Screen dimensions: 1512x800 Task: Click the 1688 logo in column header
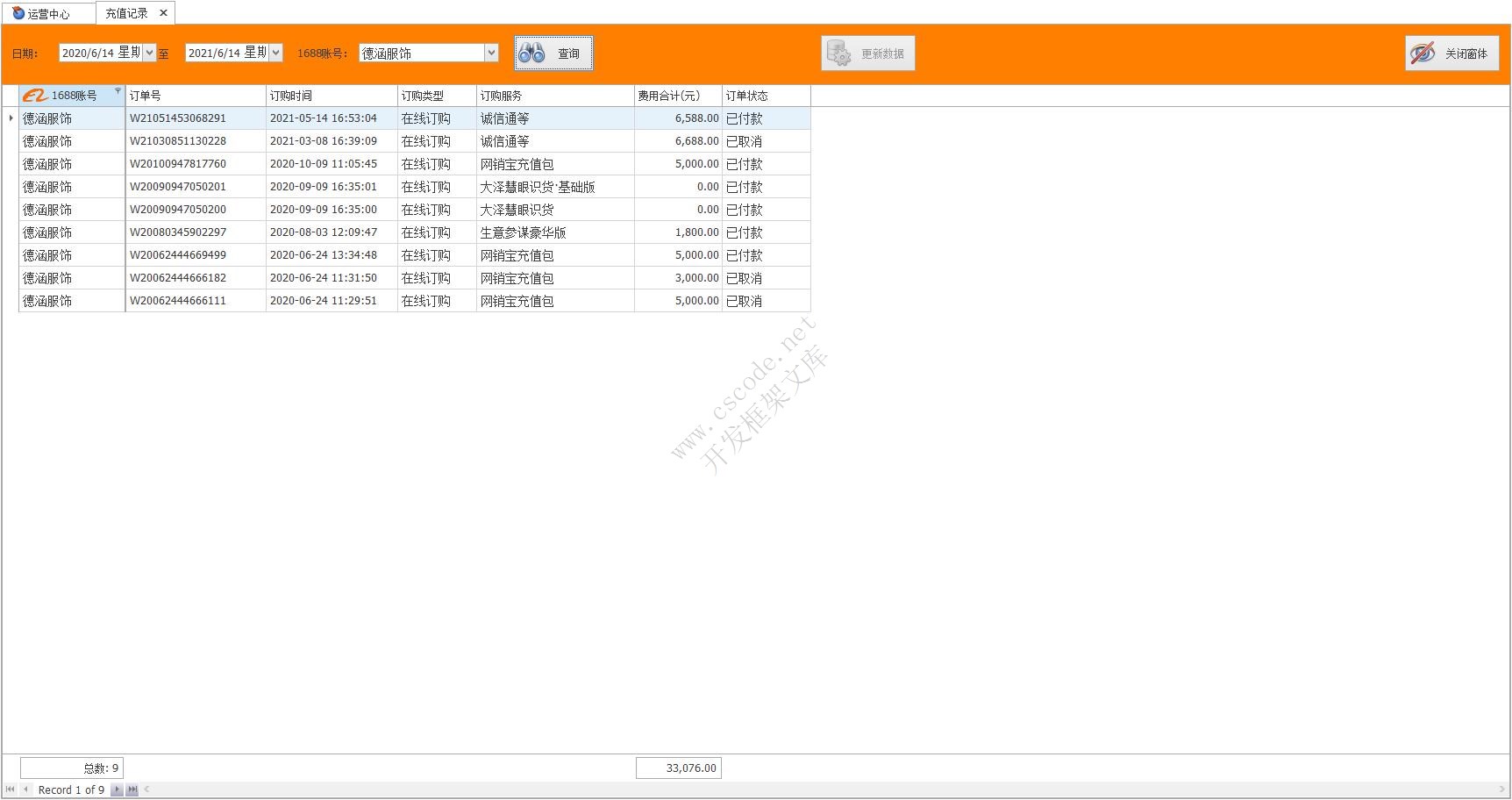point(35,96)
